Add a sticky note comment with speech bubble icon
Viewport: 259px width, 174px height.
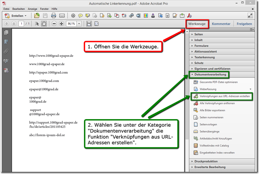[x=80, y=16]
